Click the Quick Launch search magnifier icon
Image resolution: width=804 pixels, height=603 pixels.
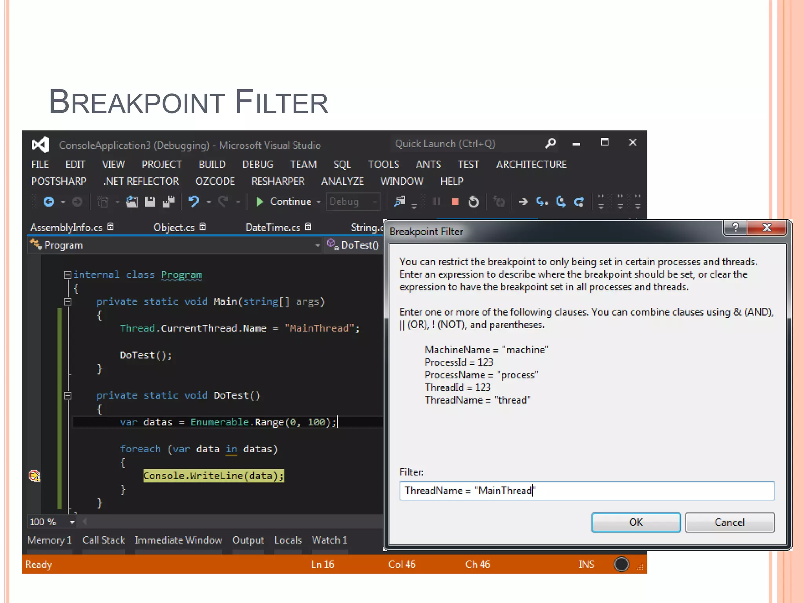pyautogui.click(x=550, y=143)
